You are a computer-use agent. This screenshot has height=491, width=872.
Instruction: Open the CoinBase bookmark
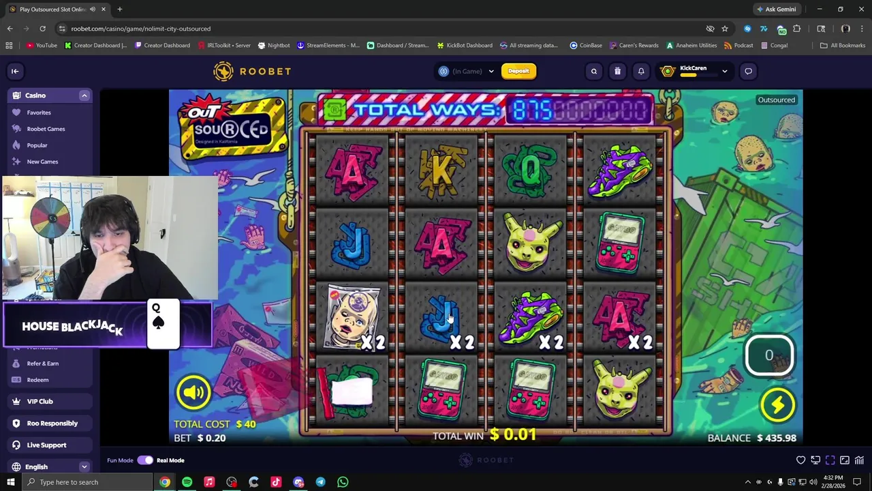586,46
